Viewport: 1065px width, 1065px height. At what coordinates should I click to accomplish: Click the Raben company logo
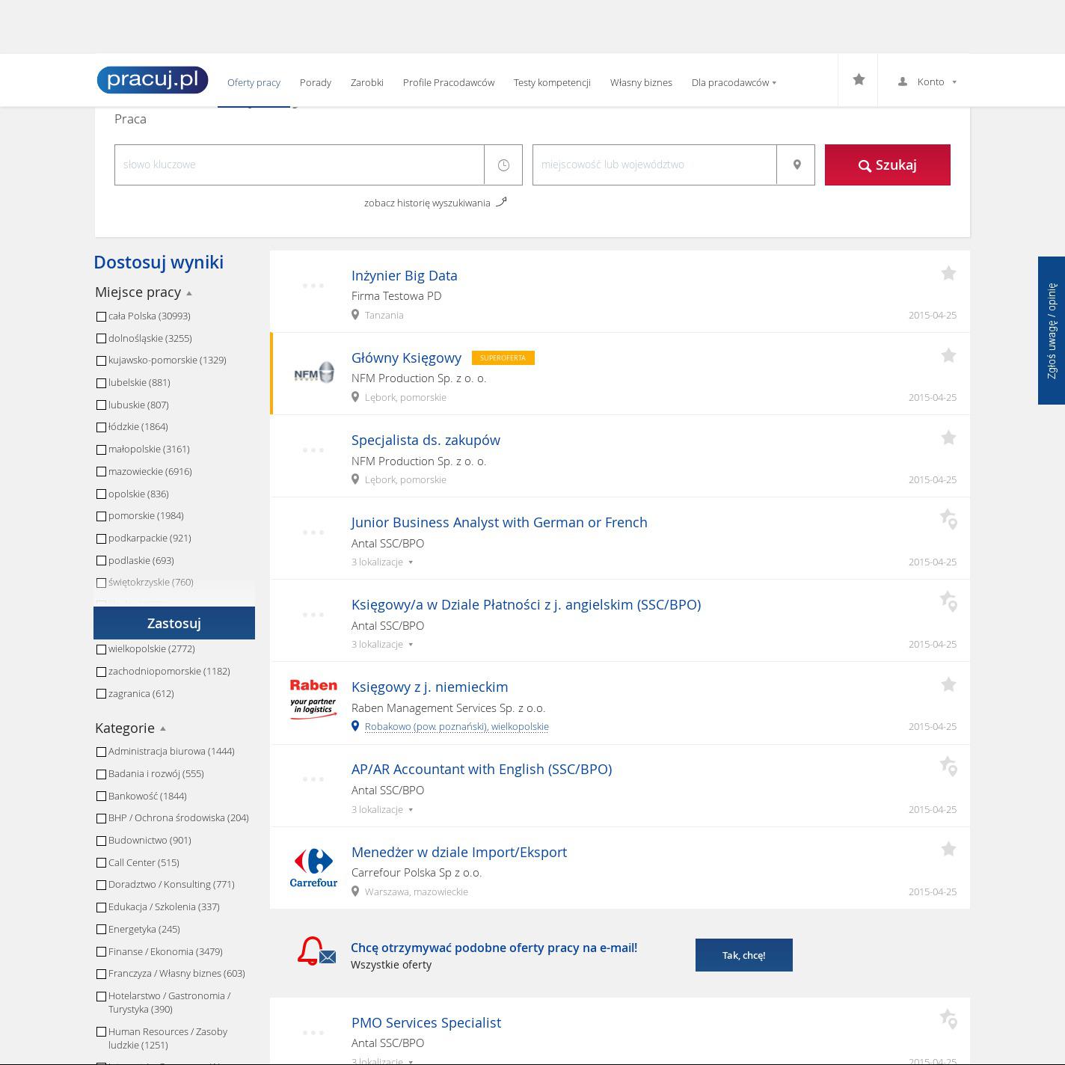click(x=313, y=699)
